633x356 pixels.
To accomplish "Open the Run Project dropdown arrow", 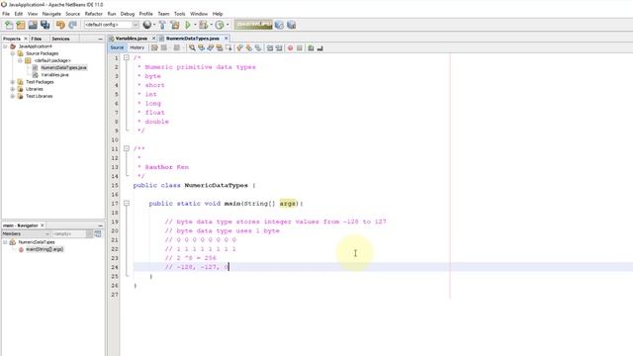I will point(195,25).
